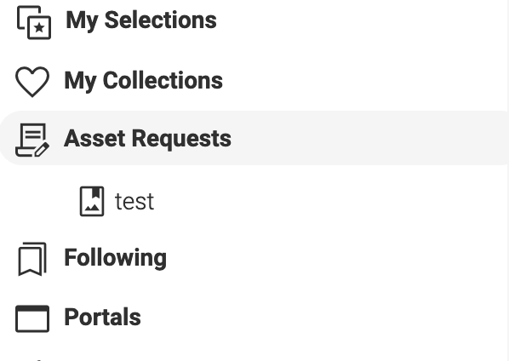Click the sidebar's right edge divider

(x=507, y=180)
